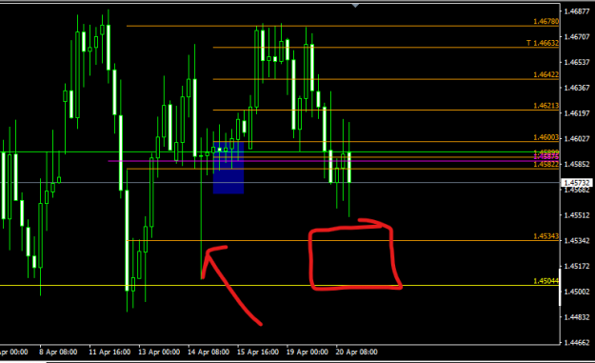Click price scale value 1.44832

(x=577, y=317)
